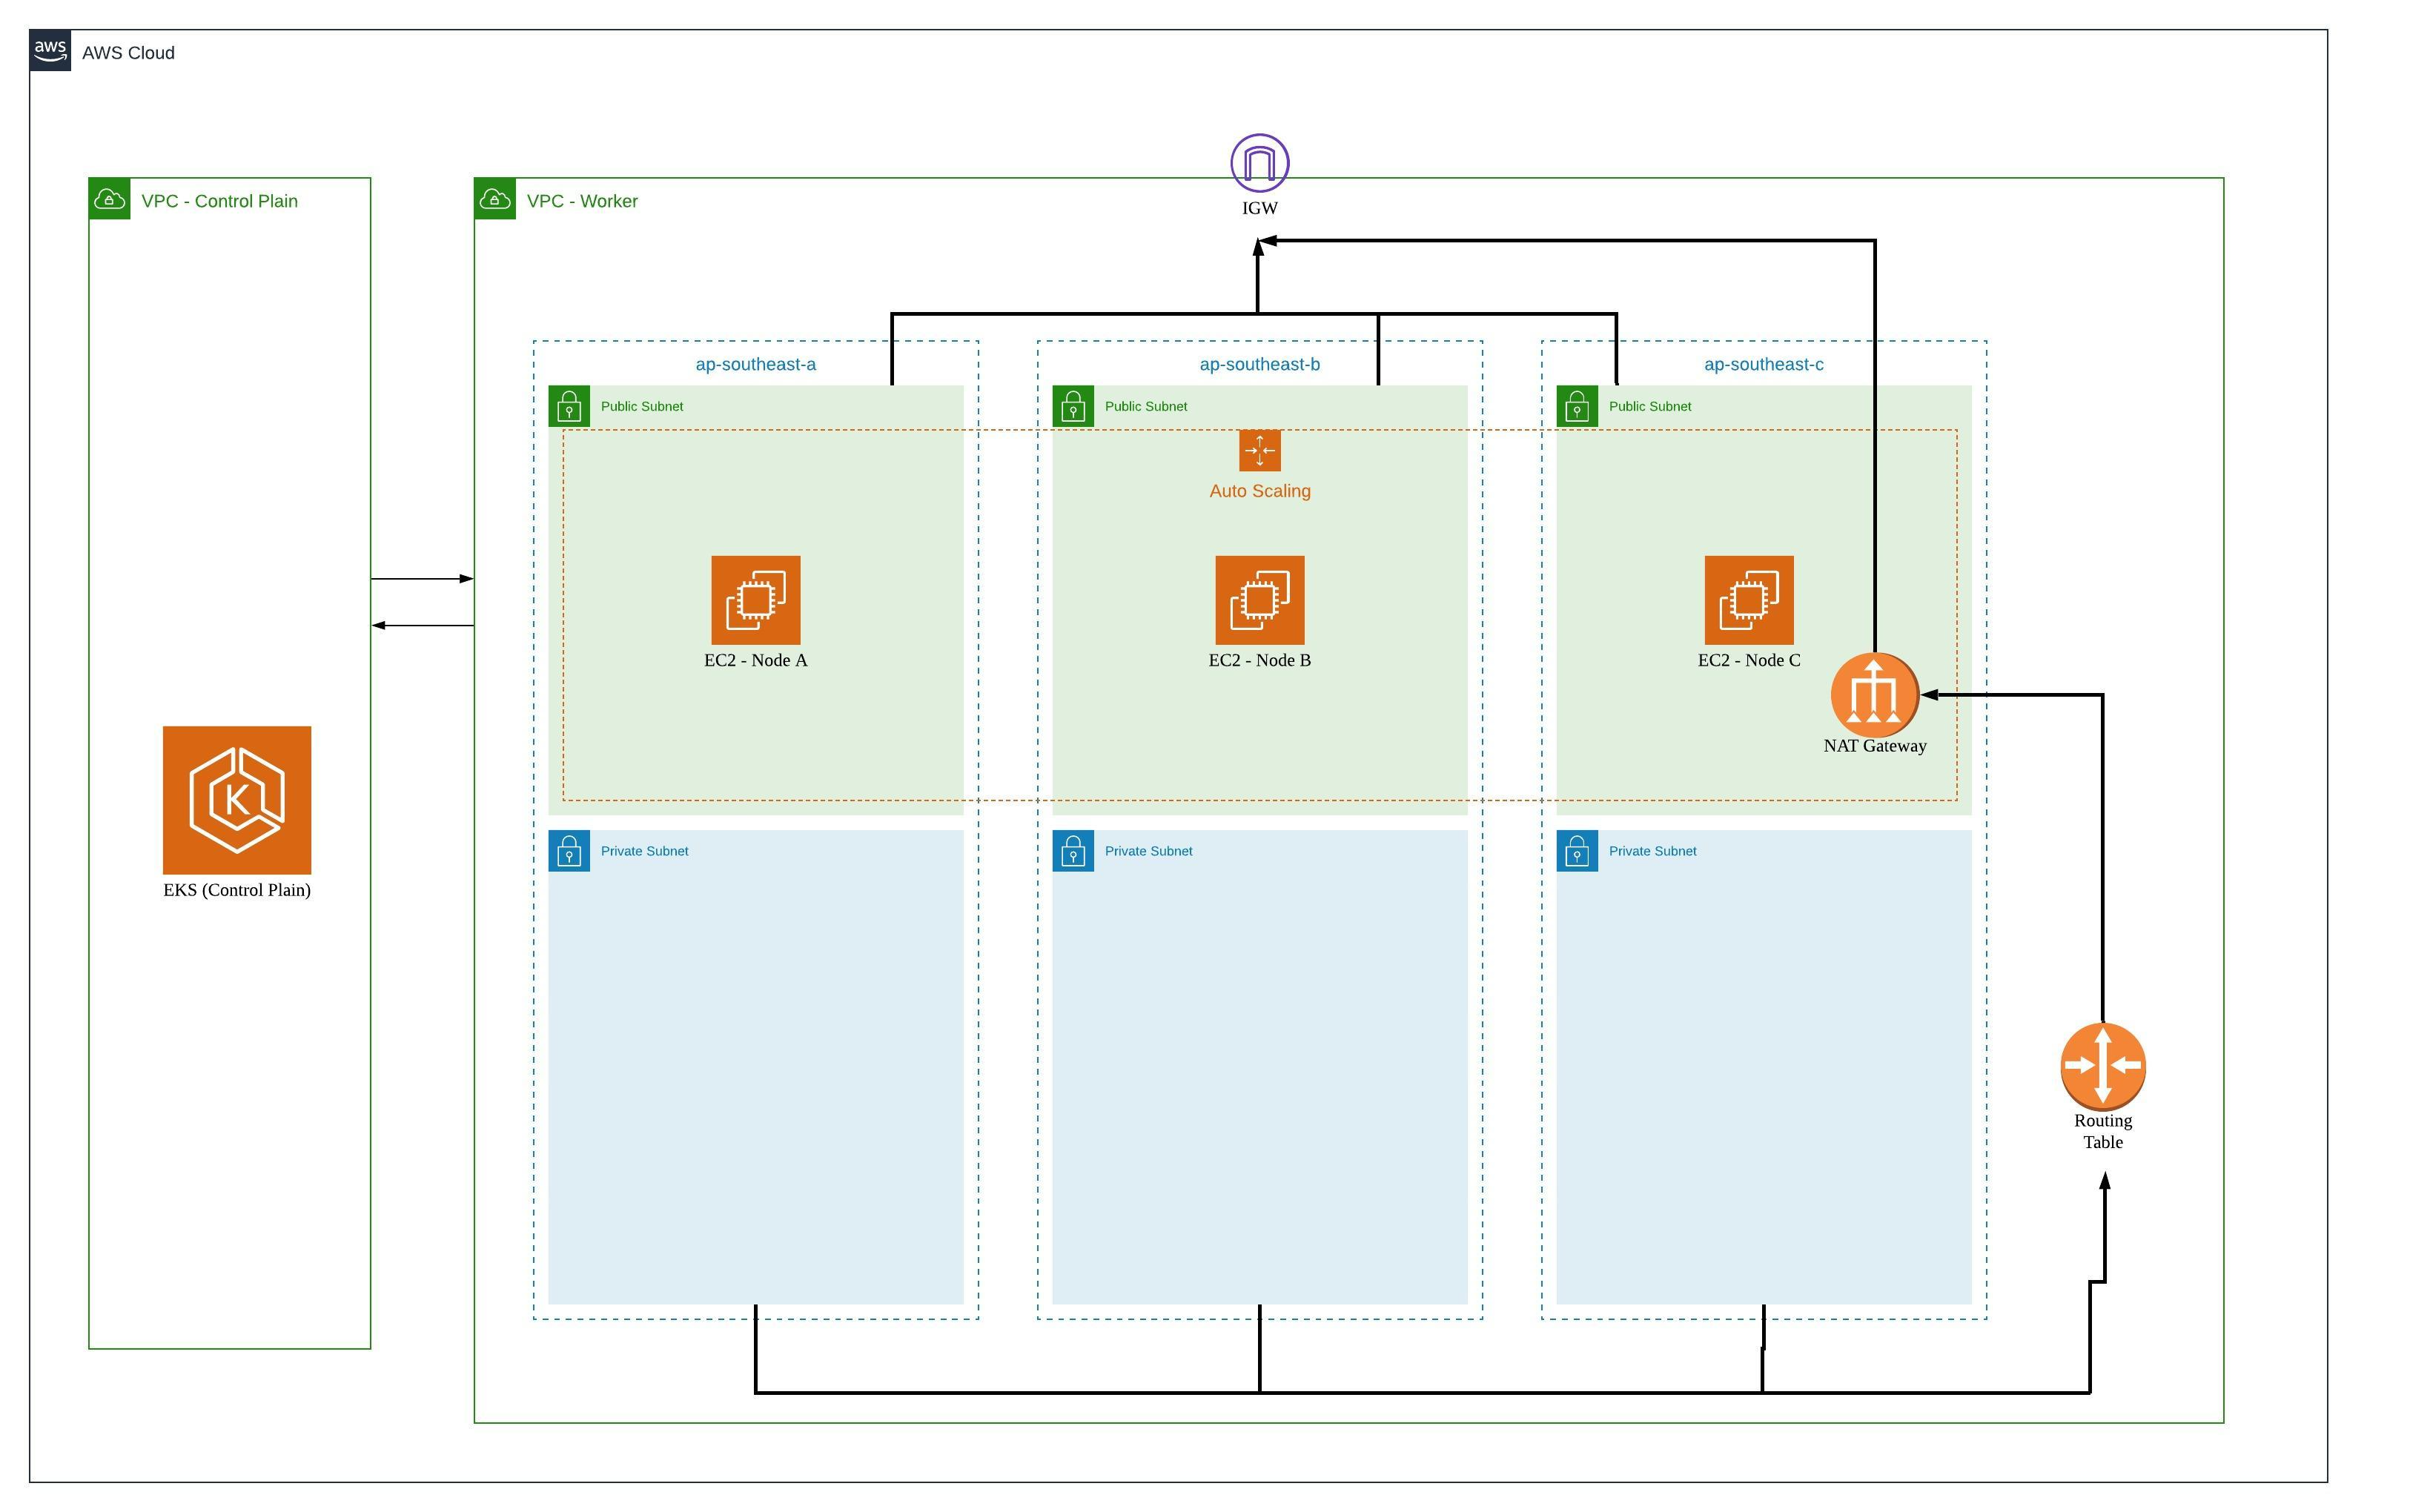Select the EC2 Node B icon

coord(1259,600)
